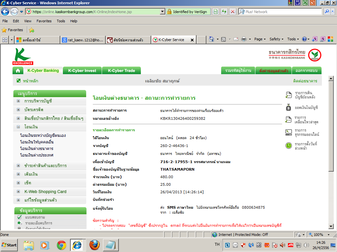Click the Read mail toolbar icon
Image resolution: width=337 pixels, height=252 pixels.
pyautogui.click(x=236, y=39)
